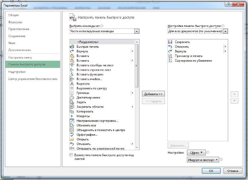The width and height of the screenshot is (248, 180).
Task: Pick the Диспетчер имен icon
Action: pos(72,98)
